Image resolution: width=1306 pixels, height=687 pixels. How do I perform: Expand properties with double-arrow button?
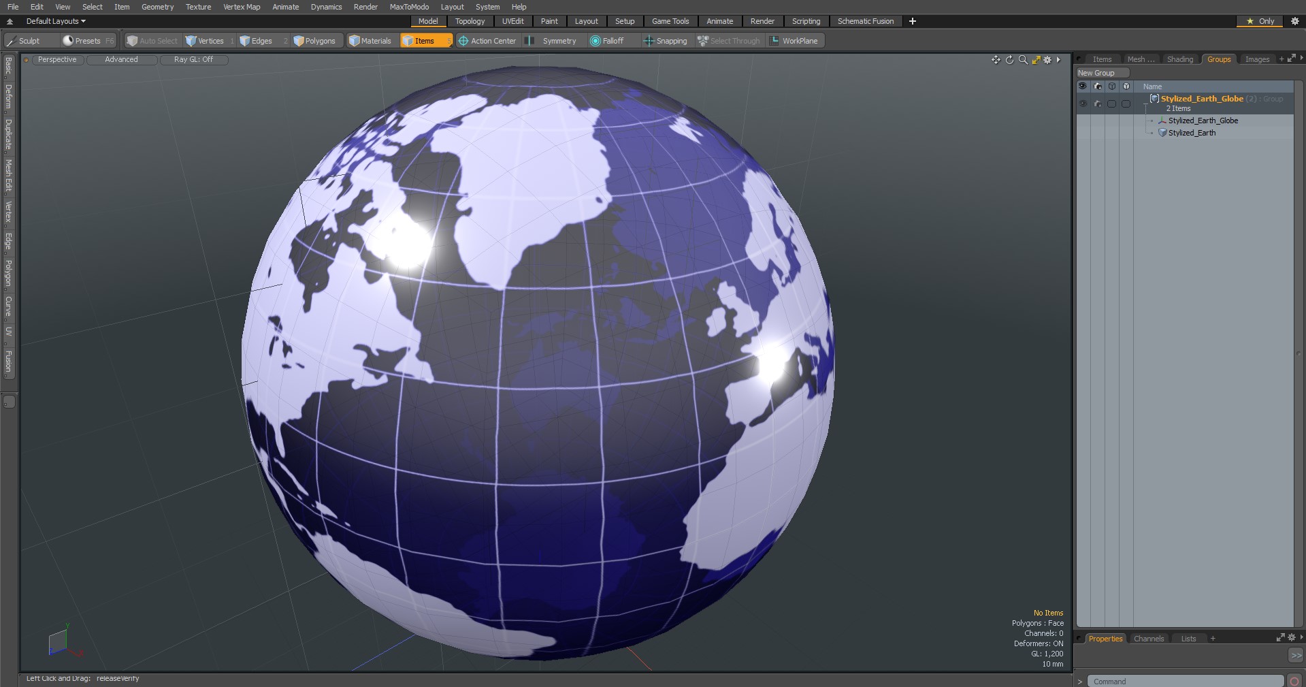1296,655
